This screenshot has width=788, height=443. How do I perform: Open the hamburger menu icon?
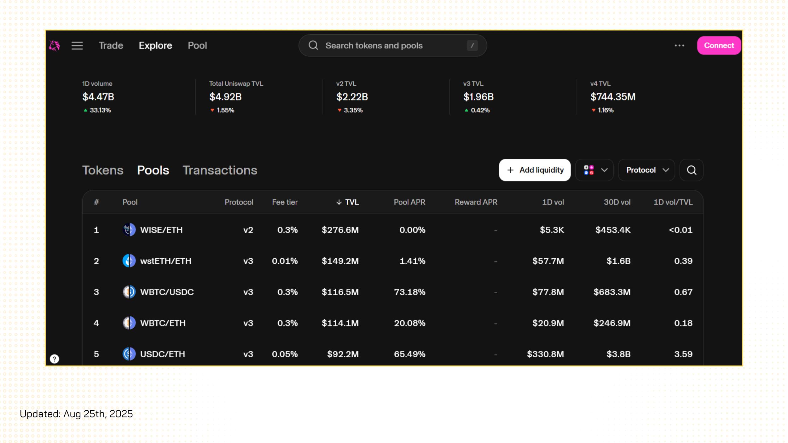point(77,46)
